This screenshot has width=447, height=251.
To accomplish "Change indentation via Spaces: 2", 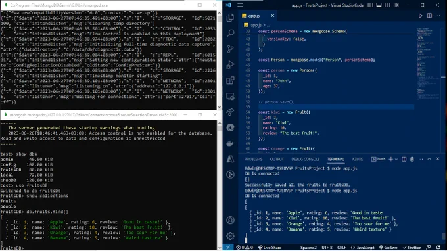I will click(308, 247).
